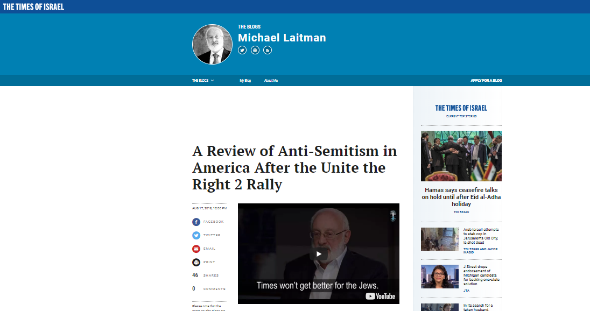Open the My Blog menu item
The width and height of the screenshot is (590, 311).
[245, 81]
